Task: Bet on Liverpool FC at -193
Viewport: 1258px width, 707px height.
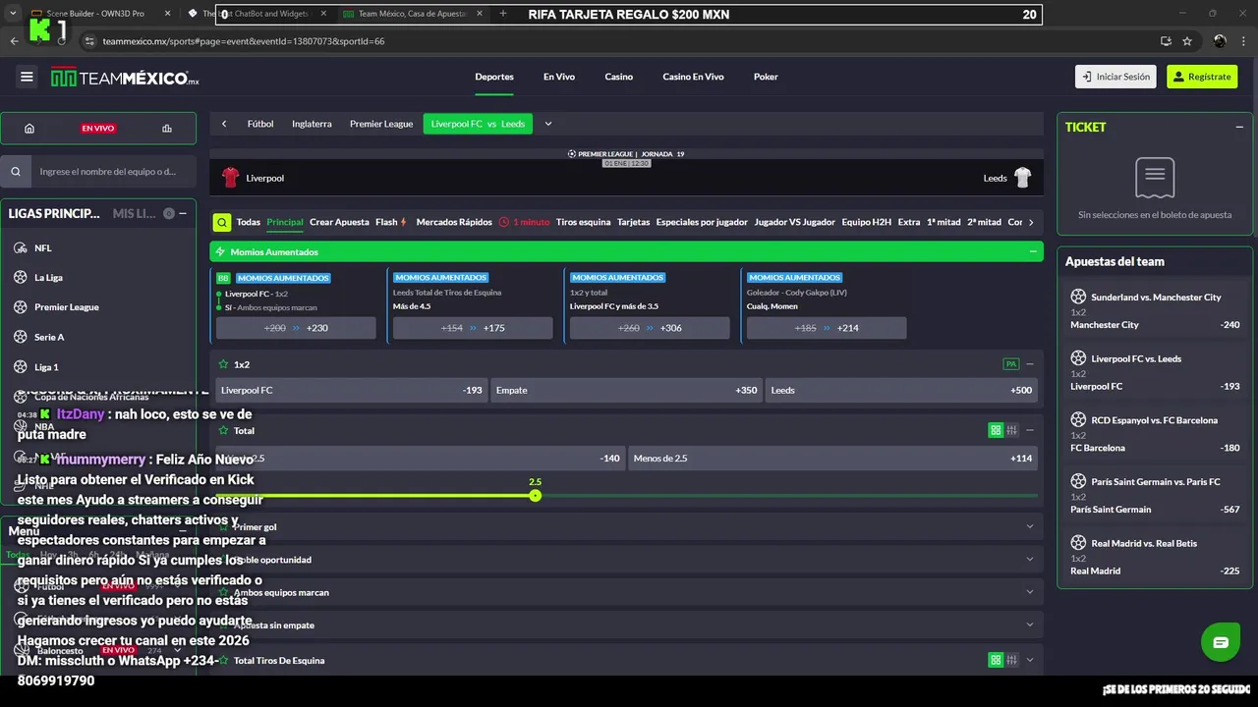Action: coord(351,390)
